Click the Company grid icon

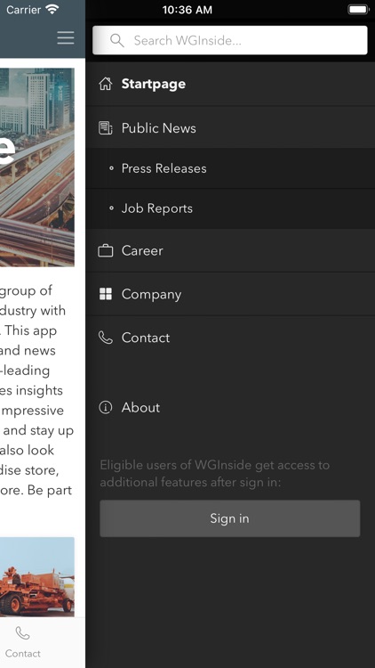[x=106, y=294]
